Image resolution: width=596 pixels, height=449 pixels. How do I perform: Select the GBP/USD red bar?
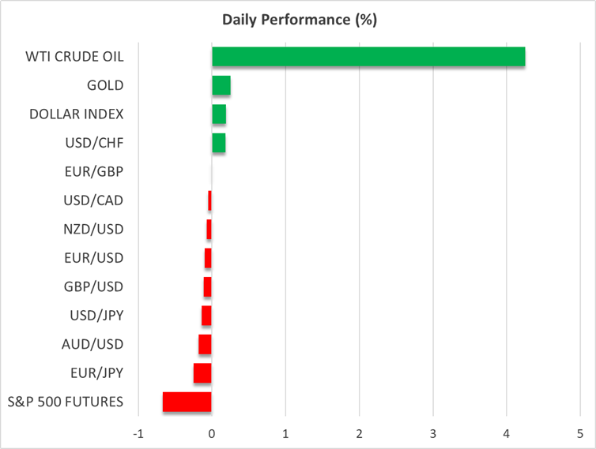click(207, 286)
